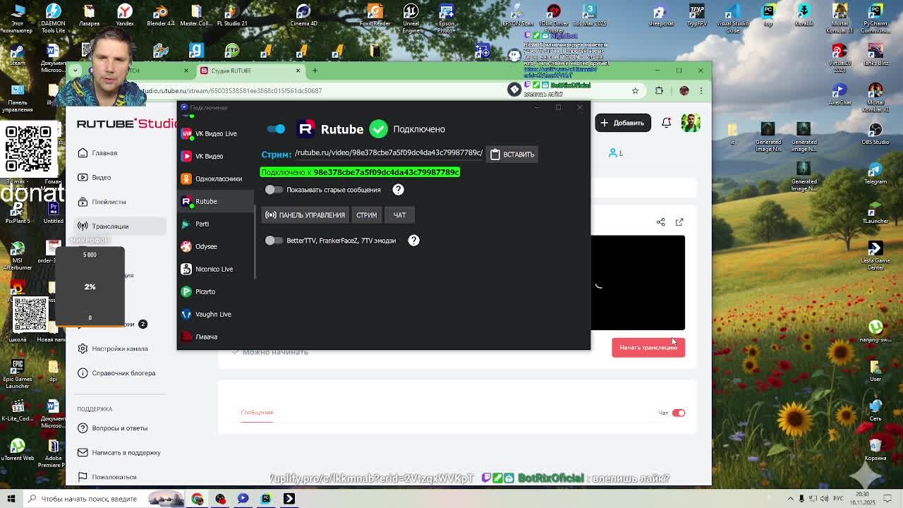Viewport: 903px width, 508px height.
Task: Open Visual Studio Code desktop icon
Action: [x=732, y=18]
